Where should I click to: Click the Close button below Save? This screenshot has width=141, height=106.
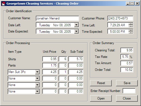pos(127,98)
